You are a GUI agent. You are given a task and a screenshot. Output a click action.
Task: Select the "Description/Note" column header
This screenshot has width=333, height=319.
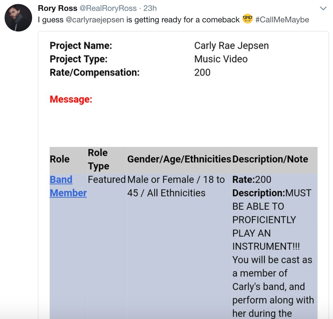[270, 159]
